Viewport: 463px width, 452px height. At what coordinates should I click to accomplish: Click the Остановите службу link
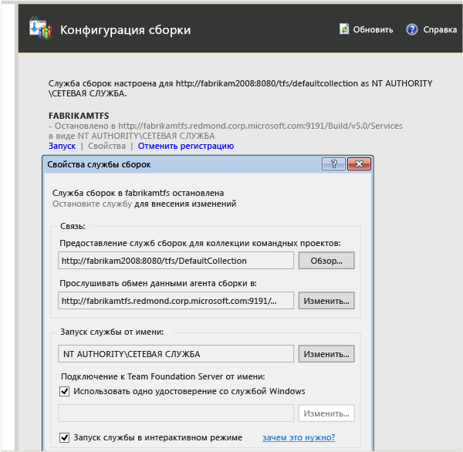point(92,204)
